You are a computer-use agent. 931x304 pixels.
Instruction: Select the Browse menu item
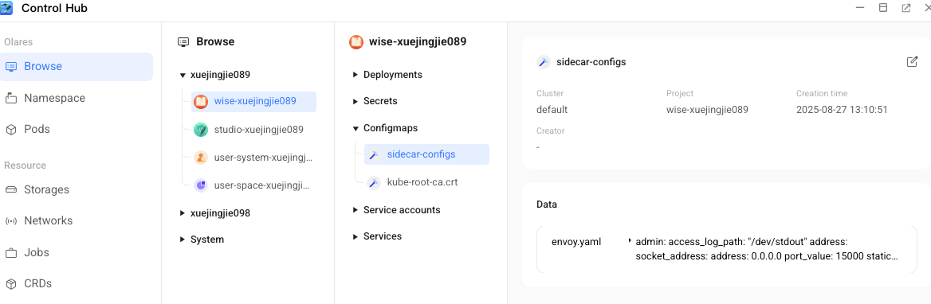coord(77,66)
